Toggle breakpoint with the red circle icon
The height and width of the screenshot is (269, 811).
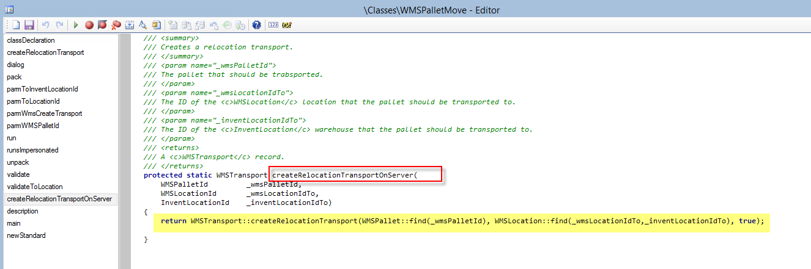point(89,25)
